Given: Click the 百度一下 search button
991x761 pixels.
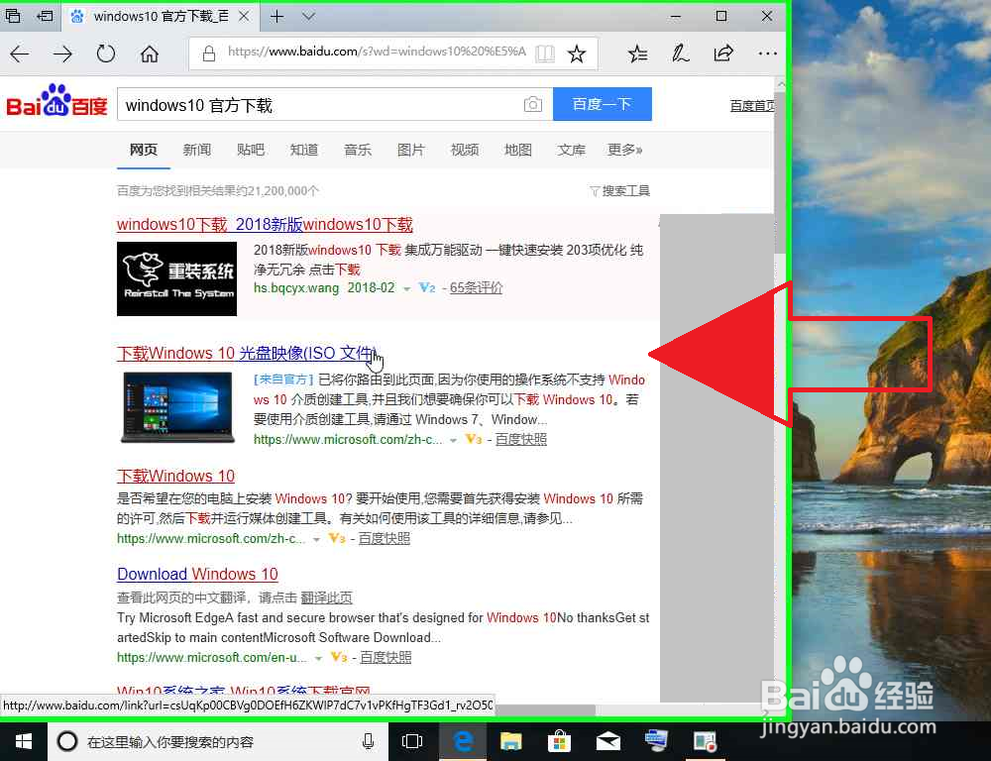Looking at the screenshot, I should pos(603,104).
